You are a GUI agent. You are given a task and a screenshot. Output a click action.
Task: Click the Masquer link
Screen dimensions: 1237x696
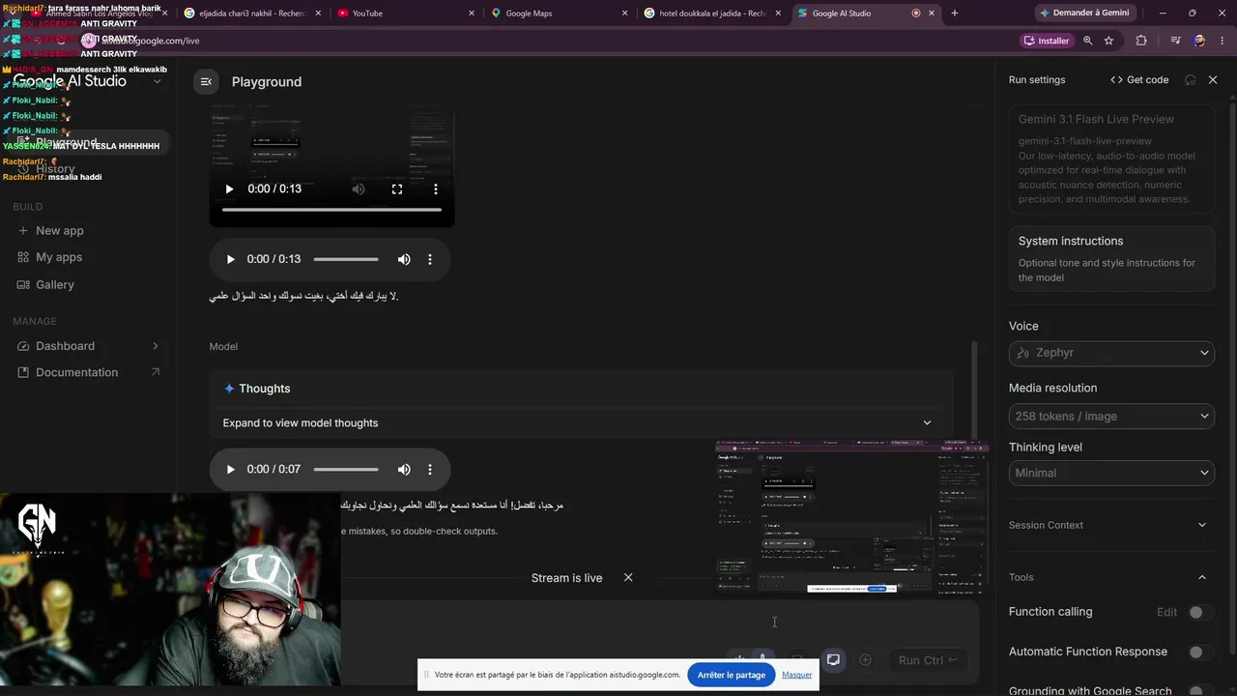(x=797, y=675)
